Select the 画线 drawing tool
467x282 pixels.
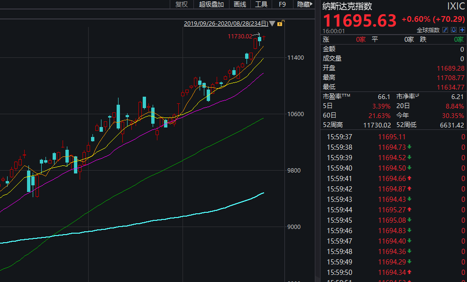coord(240,4)
